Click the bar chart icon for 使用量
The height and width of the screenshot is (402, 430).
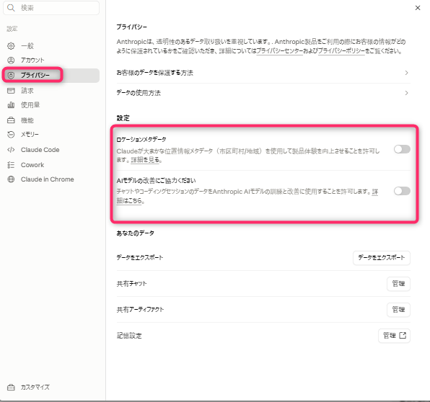click(x=11, y=105)
